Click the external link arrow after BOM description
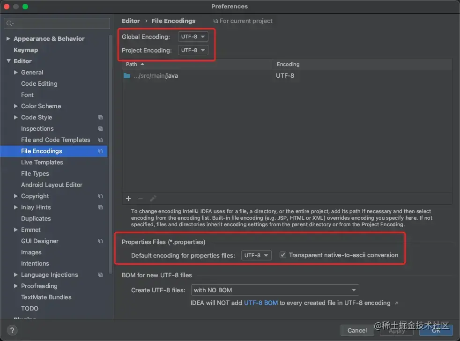The width and height of the screenshot is (460, 341). point(396,303)
